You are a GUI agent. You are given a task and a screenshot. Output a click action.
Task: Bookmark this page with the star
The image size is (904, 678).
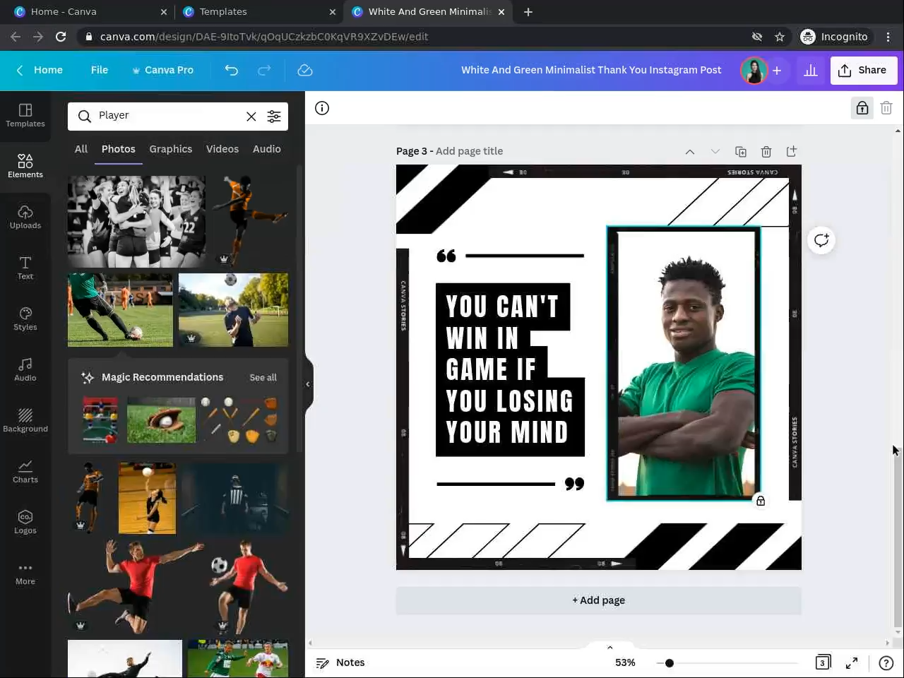pos(780,37)
